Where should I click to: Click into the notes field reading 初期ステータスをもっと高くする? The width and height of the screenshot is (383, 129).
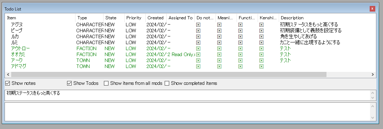(x=187, y=95)
